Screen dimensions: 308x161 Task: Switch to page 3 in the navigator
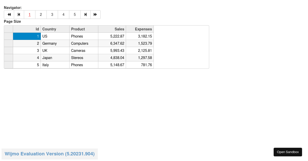52,15
